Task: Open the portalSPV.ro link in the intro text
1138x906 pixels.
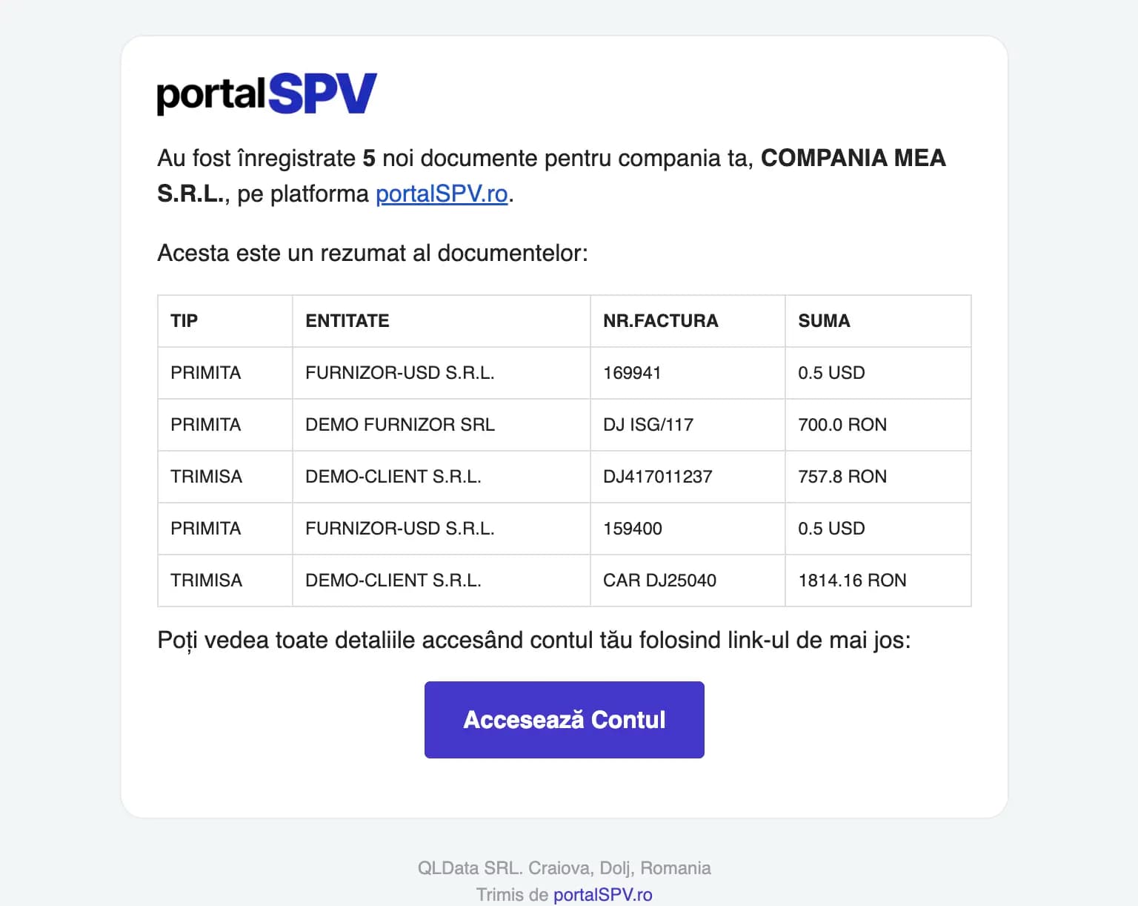Action: click(x=442, y=194)
